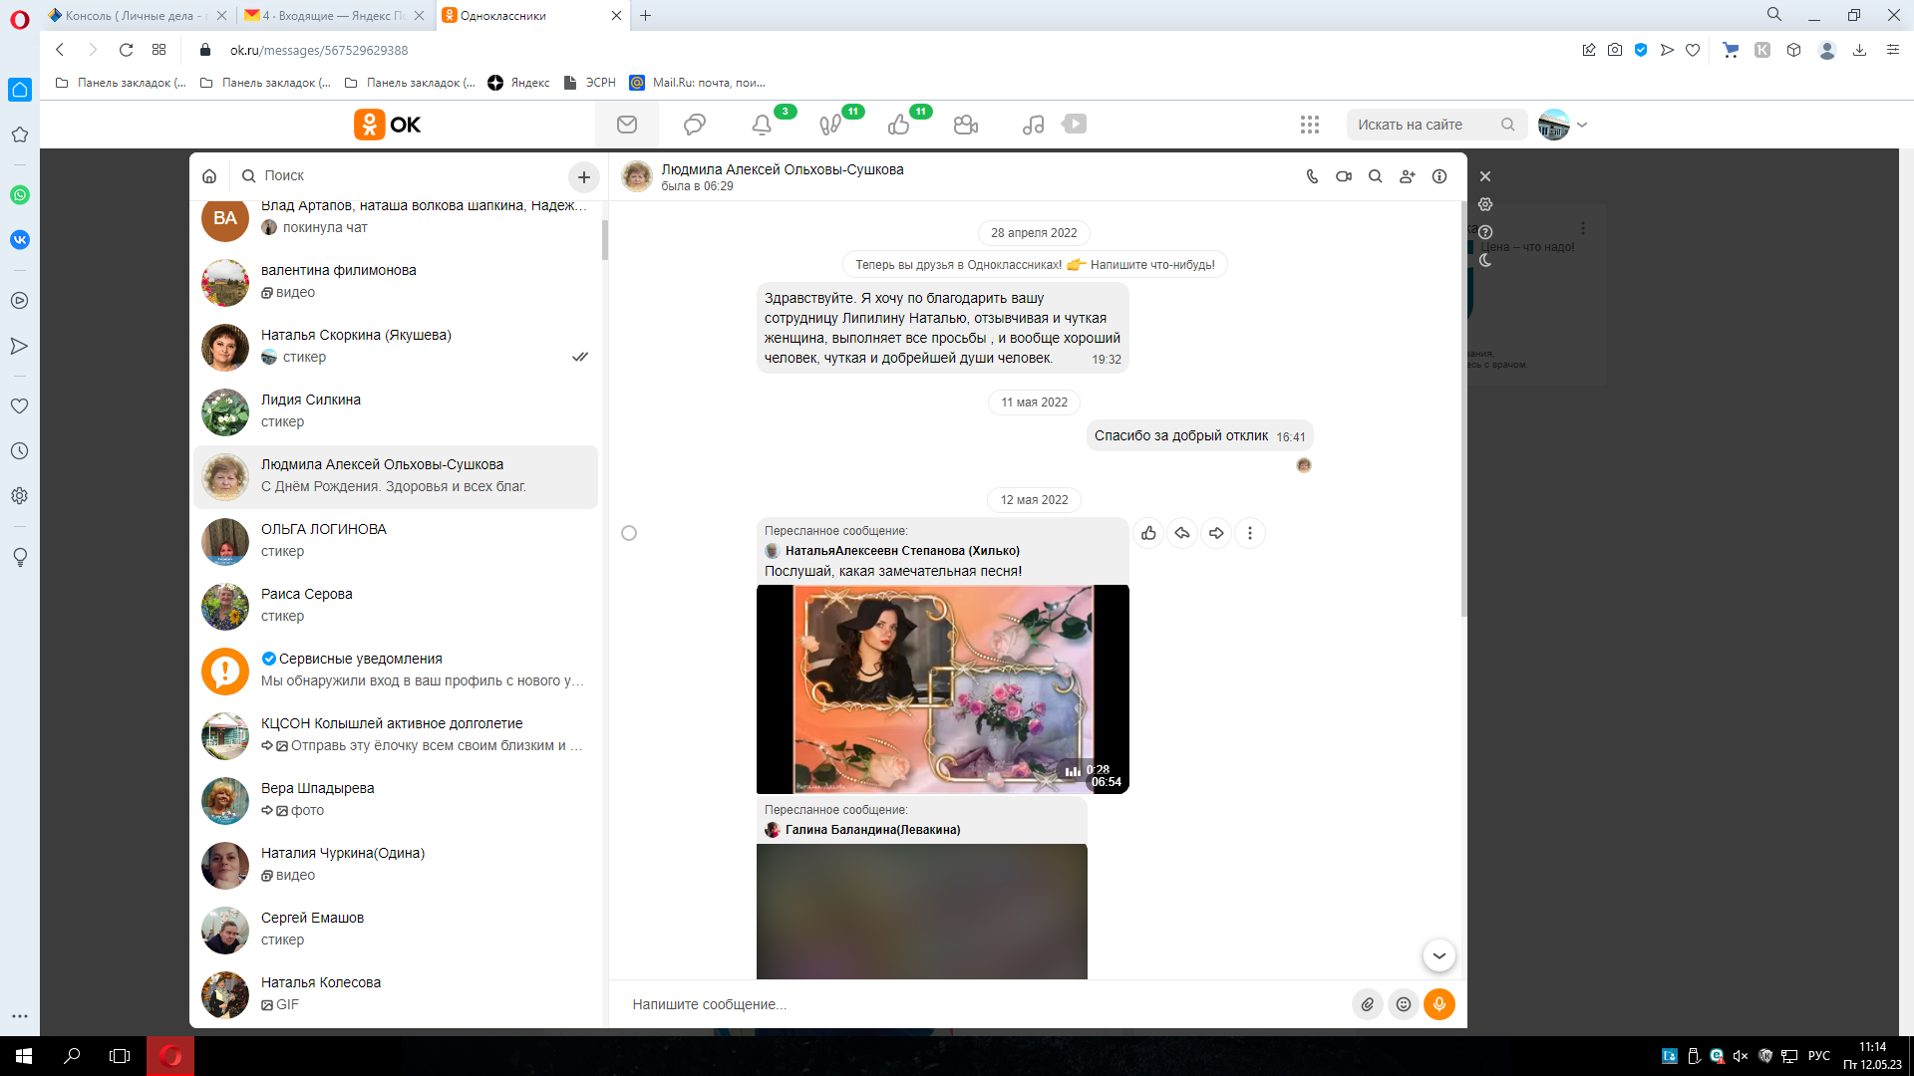1914x1076 pixels.
Task: Open chat with валентина филимонова
Action: (x=396, y=282)
